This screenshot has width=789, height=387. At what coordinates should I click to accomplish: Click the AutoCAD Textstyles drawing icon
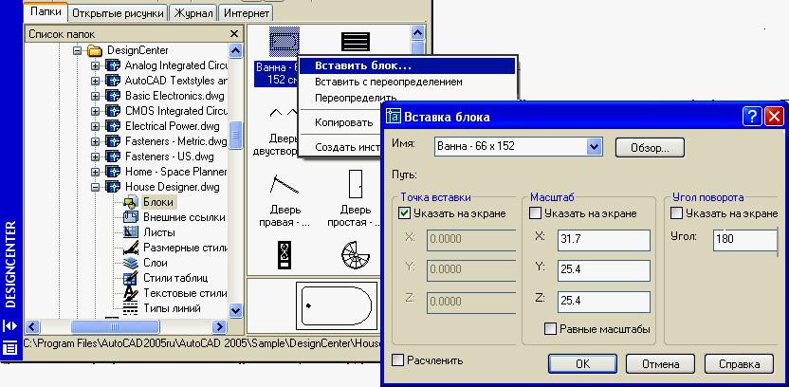point(113,81)
